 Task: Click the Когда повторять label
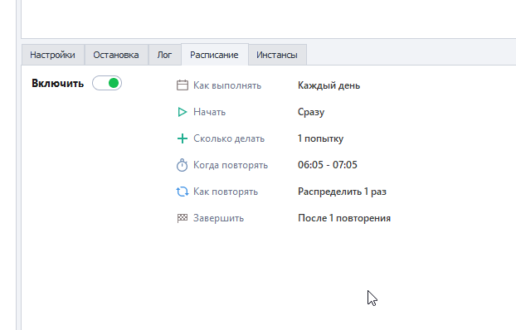point(231,165)
